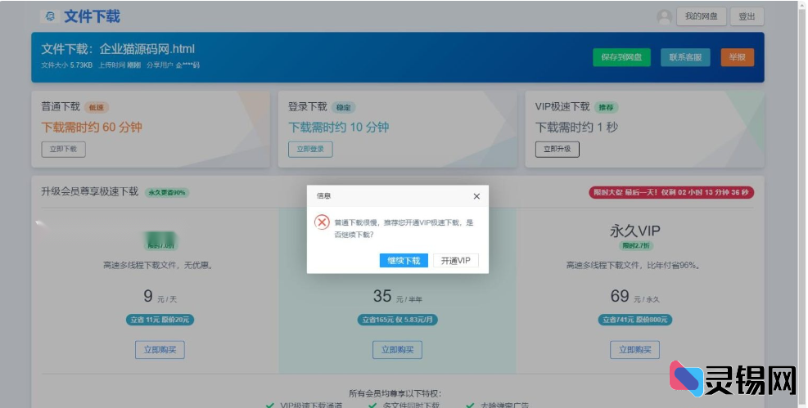Image resolution: width=808 pixels, height=408 pixels.
Task: Click the dialog title 信息
Action: click(x=323, y=196)
